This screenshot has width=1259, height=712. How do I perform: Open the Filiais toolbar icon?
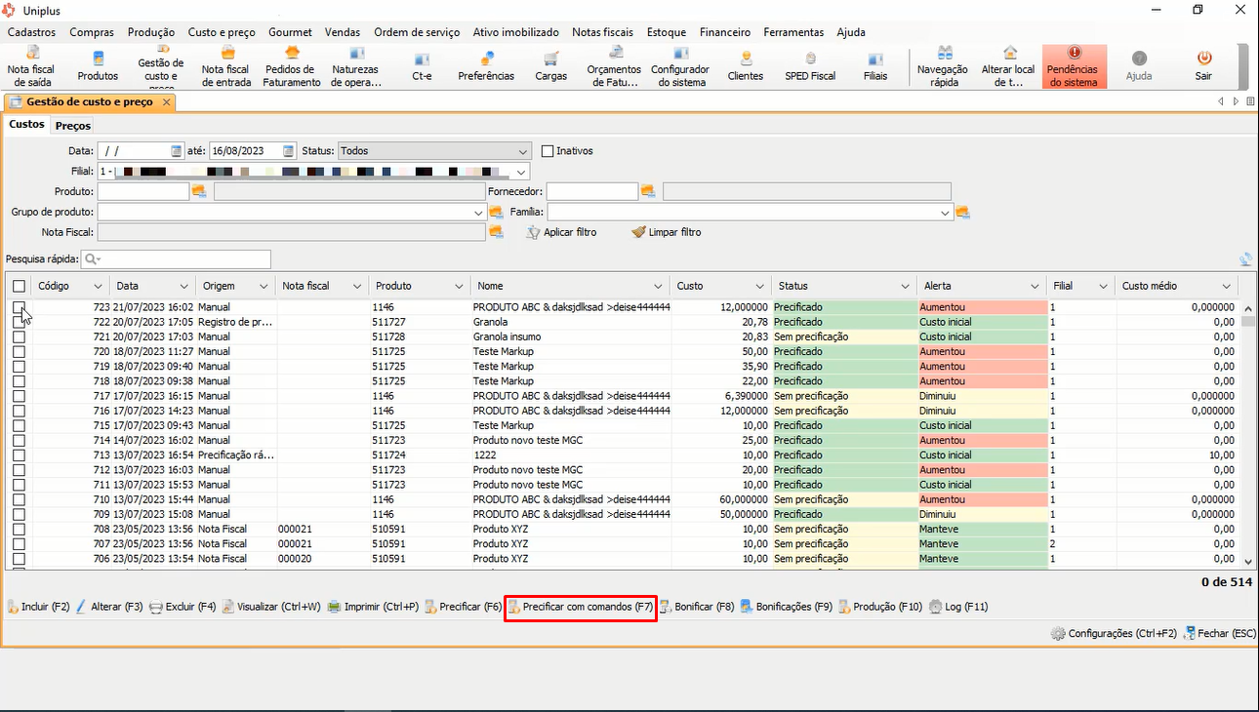[875, 66]
